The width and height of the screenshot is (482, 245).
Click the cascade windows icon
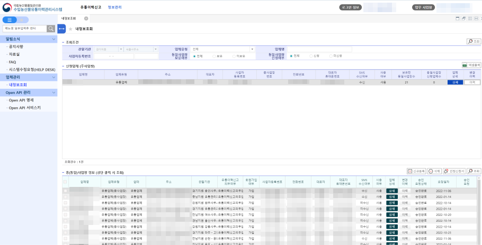point(463,18)
